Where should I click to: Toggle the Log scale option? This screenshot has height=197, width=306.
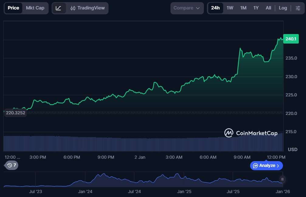tap(283, 8)
